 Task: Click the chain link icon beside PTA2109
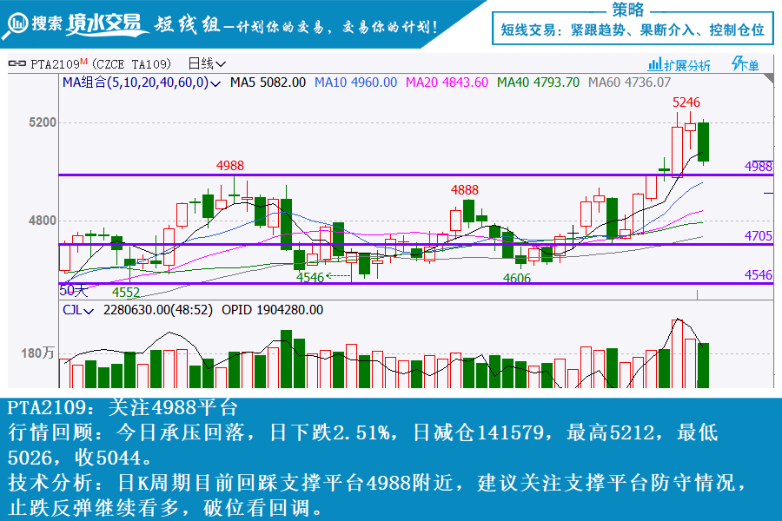click(x=18, y=64)
